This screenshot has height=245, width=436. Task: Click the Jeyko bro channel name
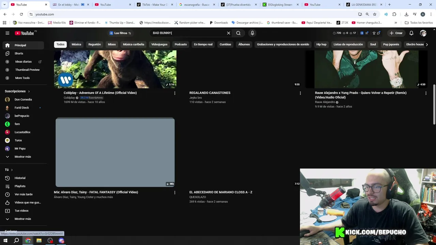click(196, 98)
